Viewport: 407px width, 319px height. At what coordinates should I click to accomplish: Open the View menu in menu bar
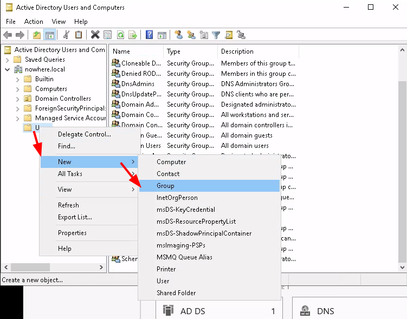pos(59,22)
